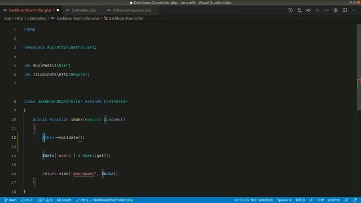This screenshot has width=361, height=203.
Task: Click the feedback icon in status bar
Action: pos(346,200)
